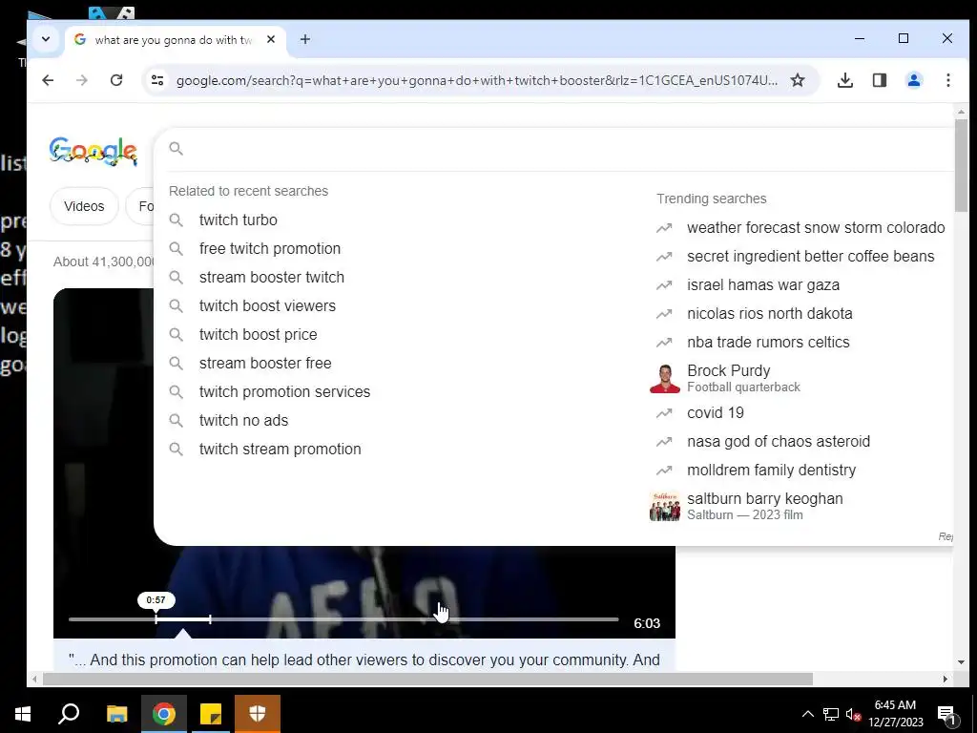Viewport: 977px width, 733px height.
Task: Click the horizontal scrollbar thumb
Action: click(427, 679)
